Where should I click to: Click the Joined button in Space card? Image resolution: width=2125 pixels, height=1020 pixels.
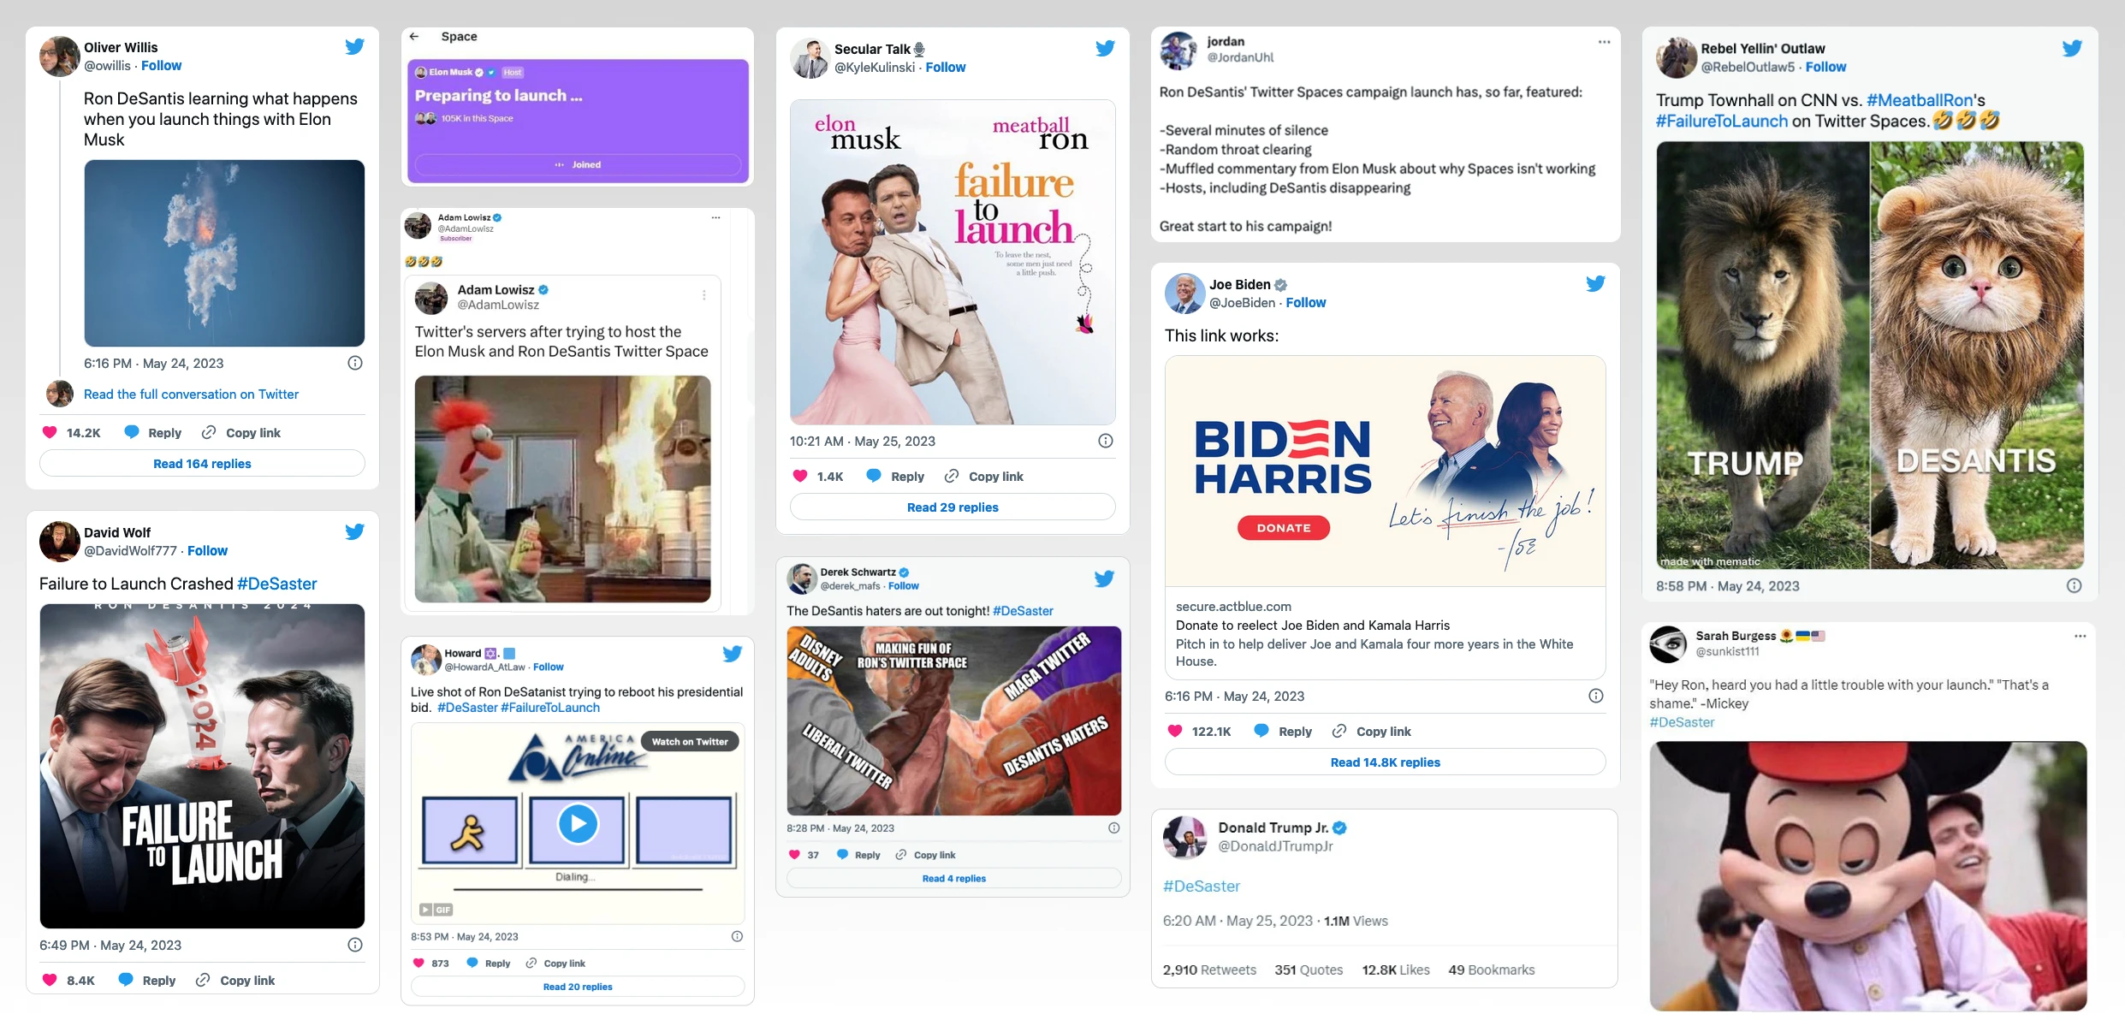[x=578, y=164]
